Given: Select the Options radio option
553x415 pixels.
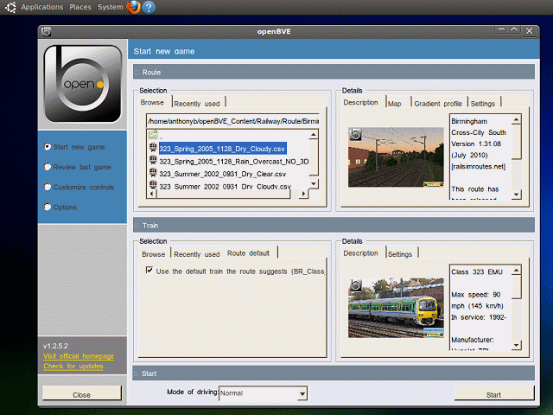Looking at the screenshot, I should 48,207.
